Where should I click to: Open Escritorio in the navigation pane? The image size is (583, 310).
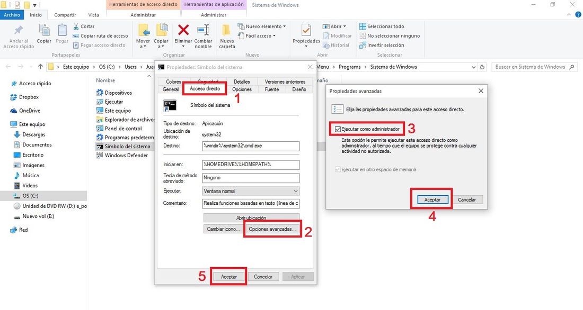pos(29,155)
